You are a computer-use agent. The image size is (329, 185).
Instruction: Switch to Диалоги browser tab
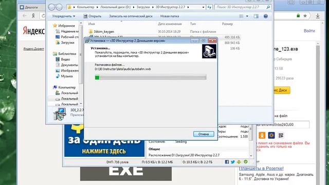31,7
